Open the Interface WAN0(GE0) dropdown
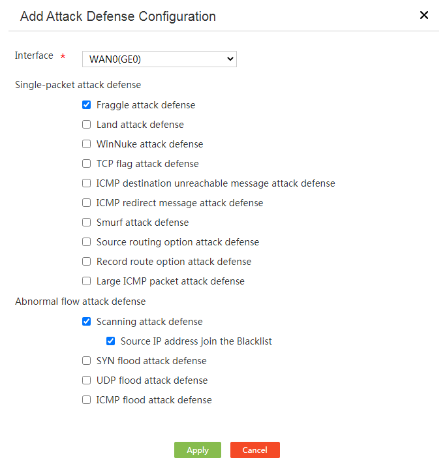 pos(159,59)
